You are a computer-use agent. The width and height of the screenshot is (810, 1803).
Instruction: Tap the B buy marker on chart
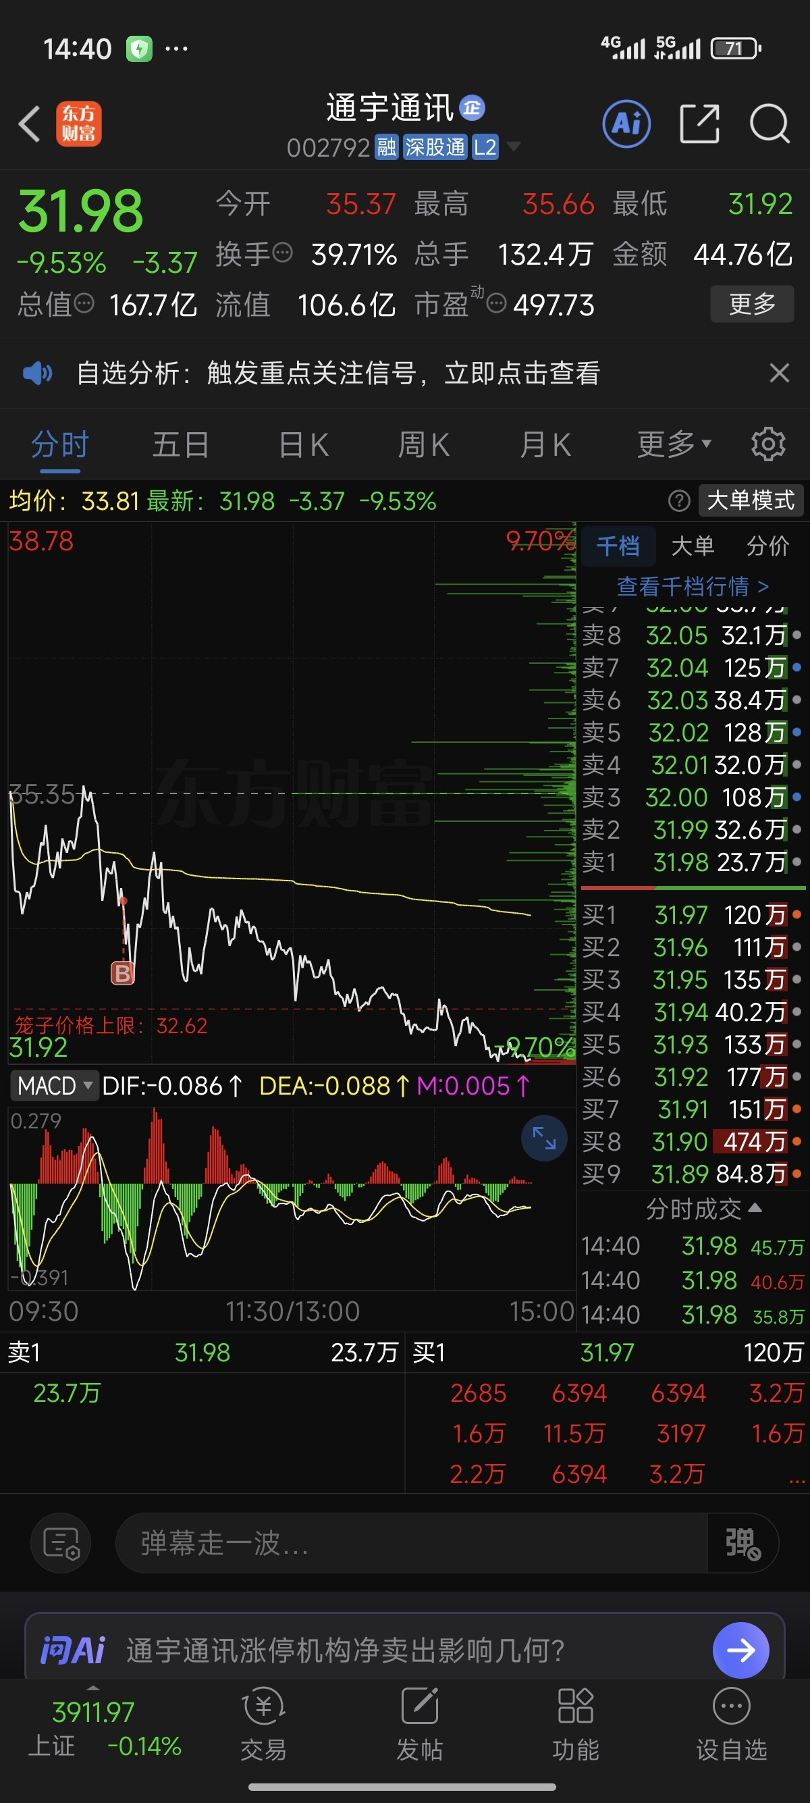tap(122, 973)
